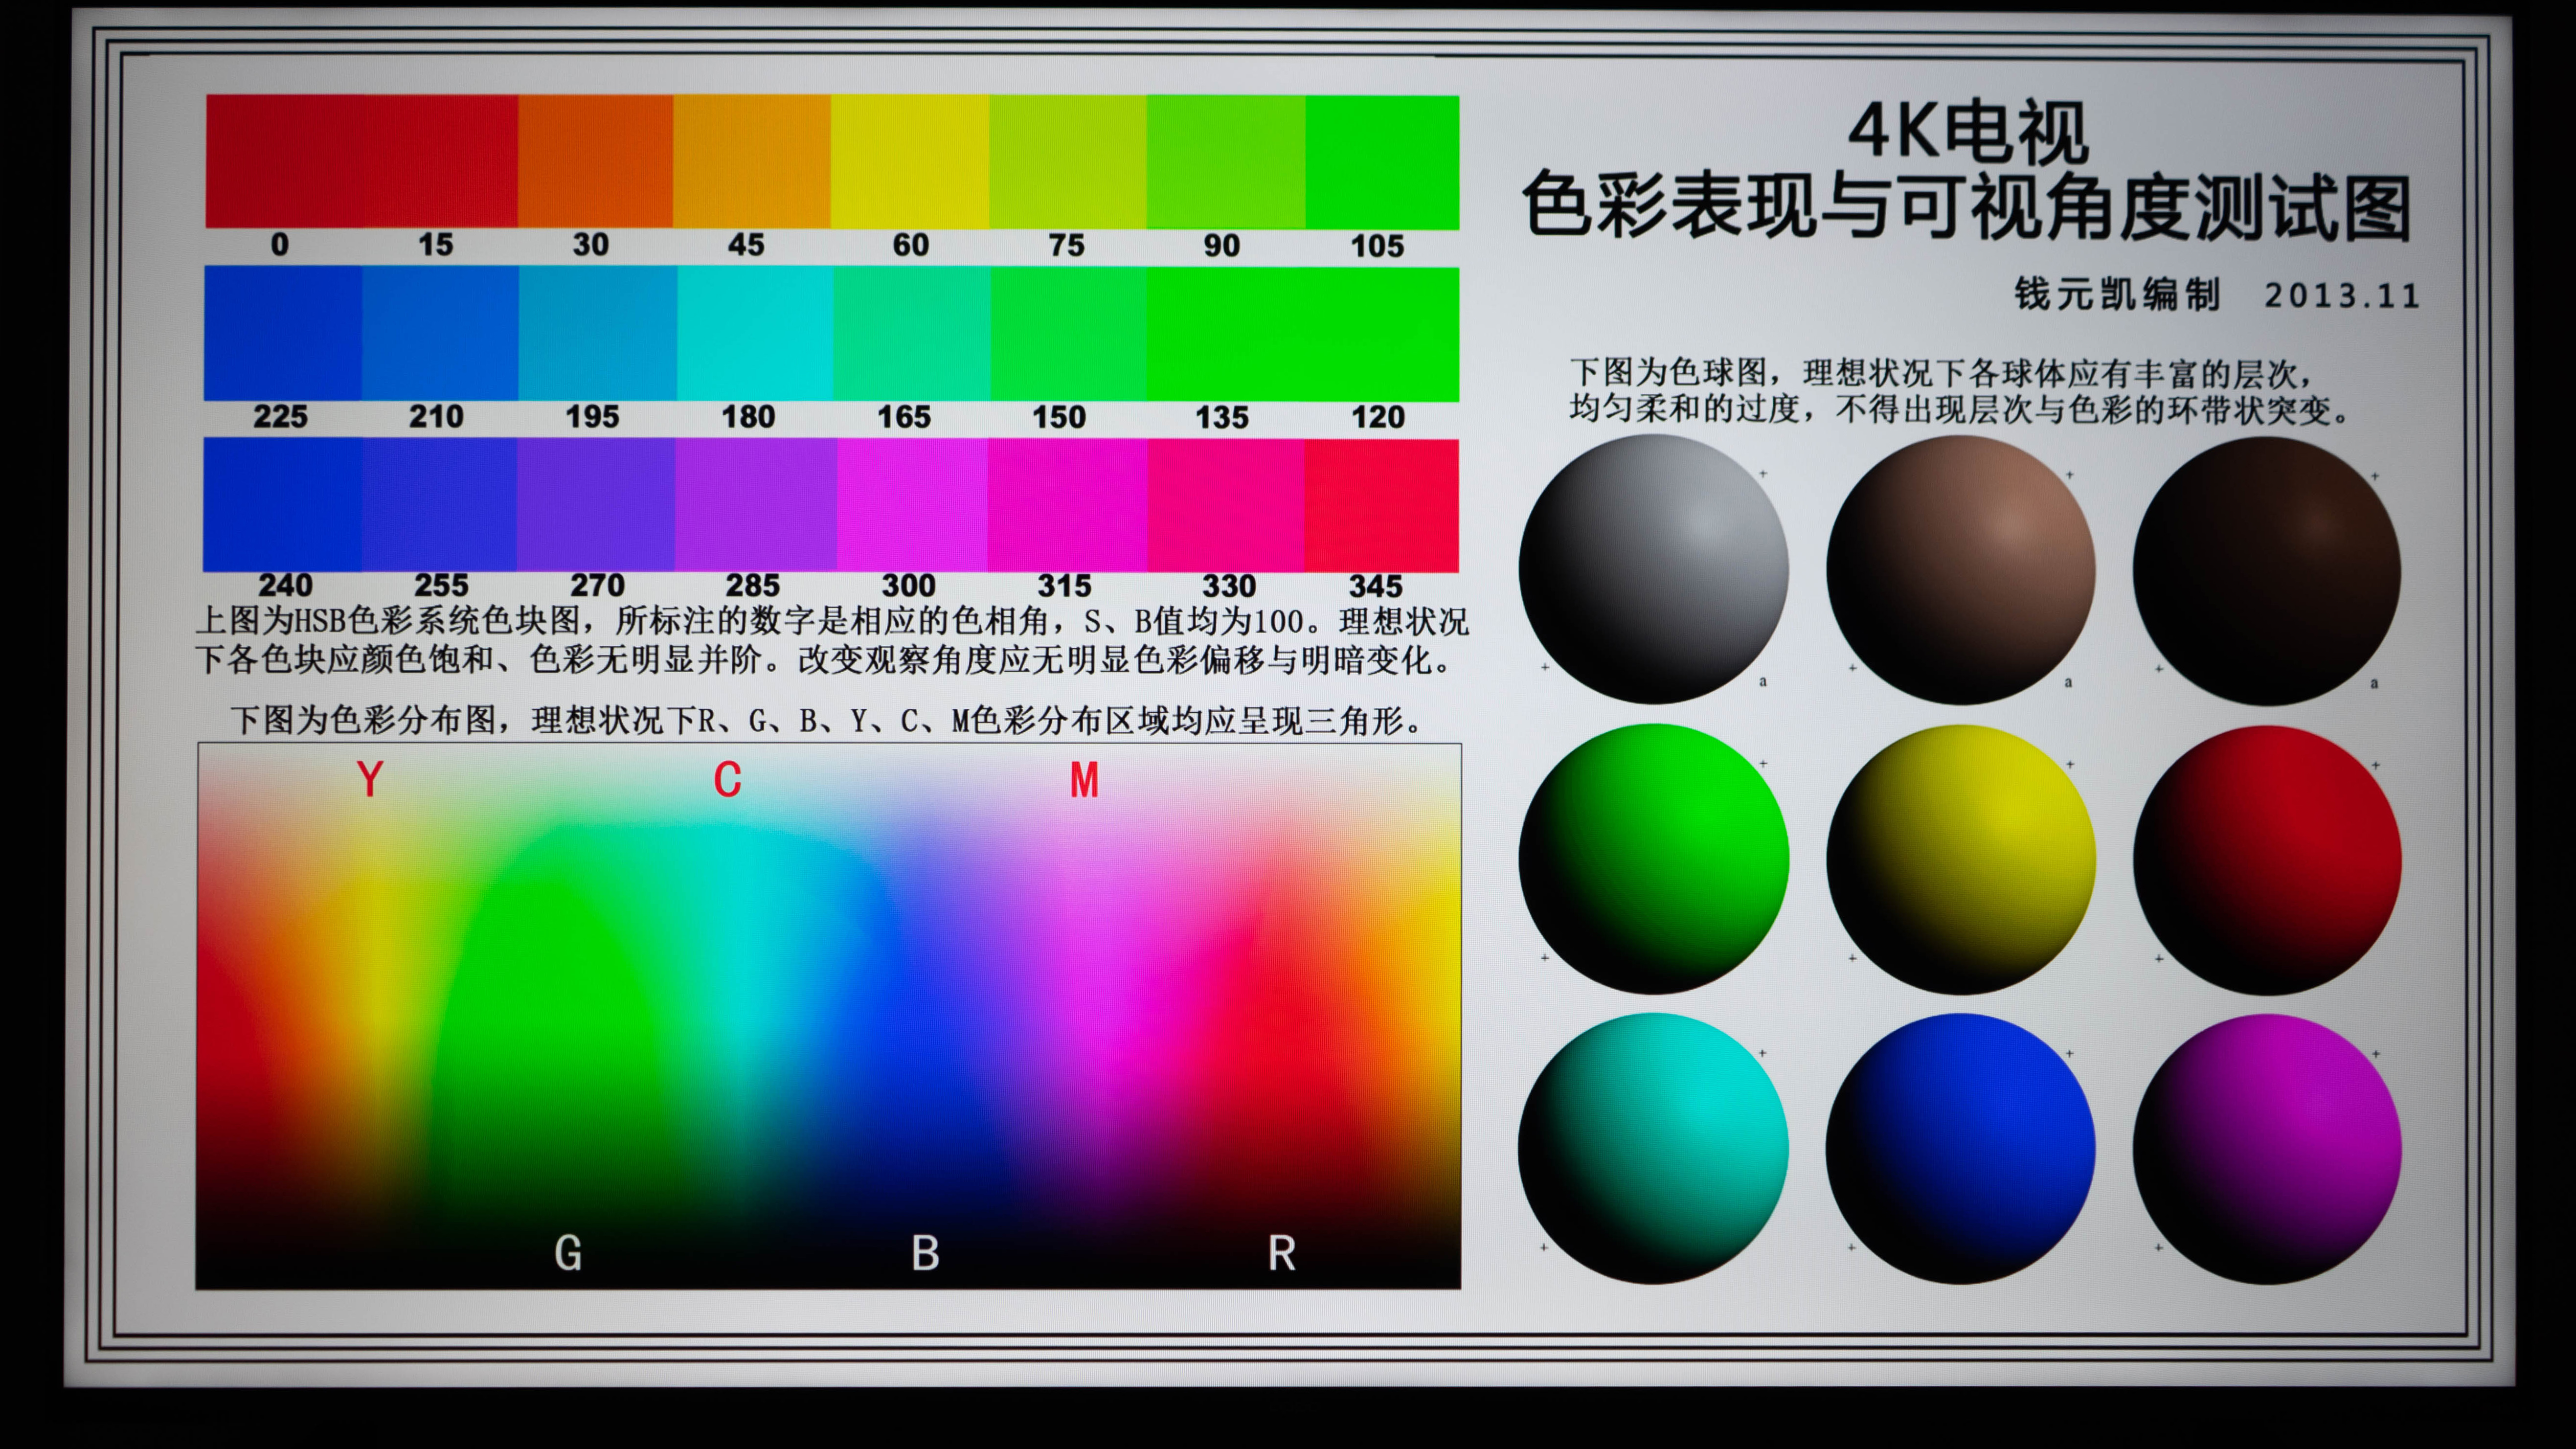Image resolution: width=2576 pixels, height=1449 pixels.
Task: Click the gray shaded sphere
Action: click(1653, 568)
